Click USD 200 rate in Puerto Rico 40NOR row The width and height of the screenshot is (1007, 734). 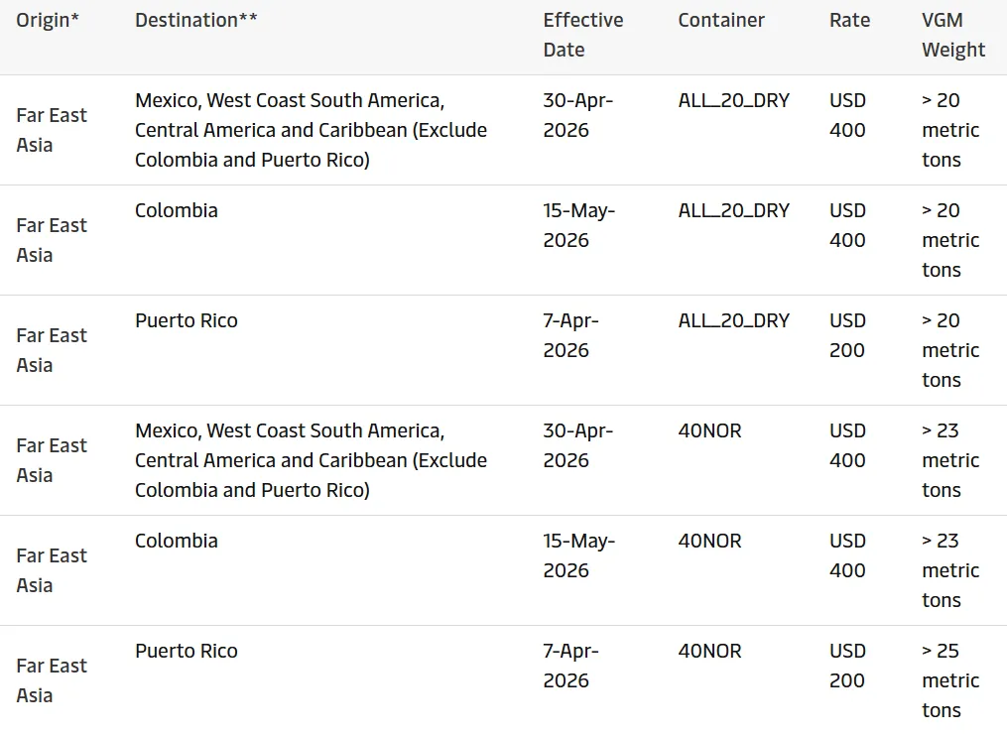tap(847, 666)
